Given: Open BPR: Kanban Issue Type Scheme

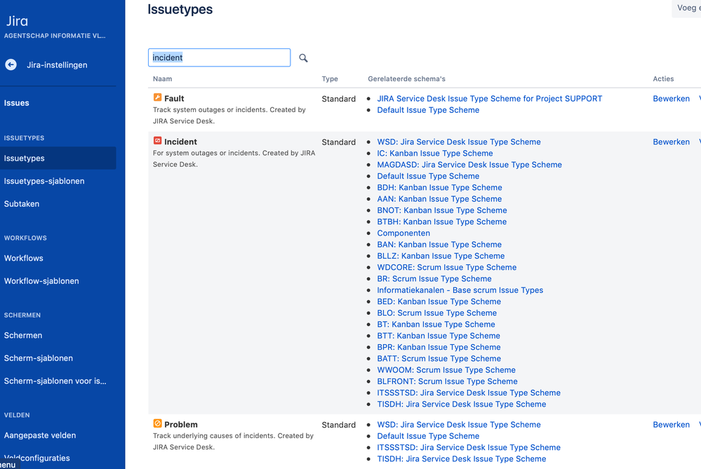Looking at the screenshot, I should [439, 347].
